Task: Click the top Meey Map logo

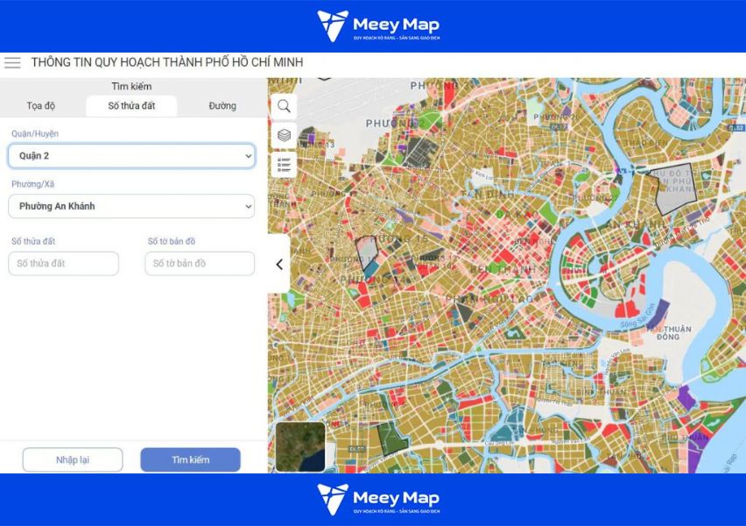Action: pos(379,25)
